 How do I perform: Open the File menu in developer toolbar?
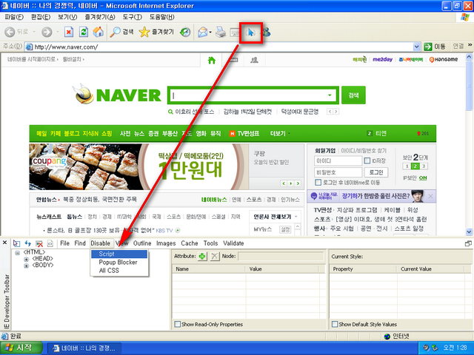[x=64, y=243]
